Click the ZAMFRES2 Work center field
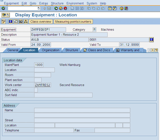The width and height of the screenshot is (160, 140). pyautogui.click(x=42, y=85)
